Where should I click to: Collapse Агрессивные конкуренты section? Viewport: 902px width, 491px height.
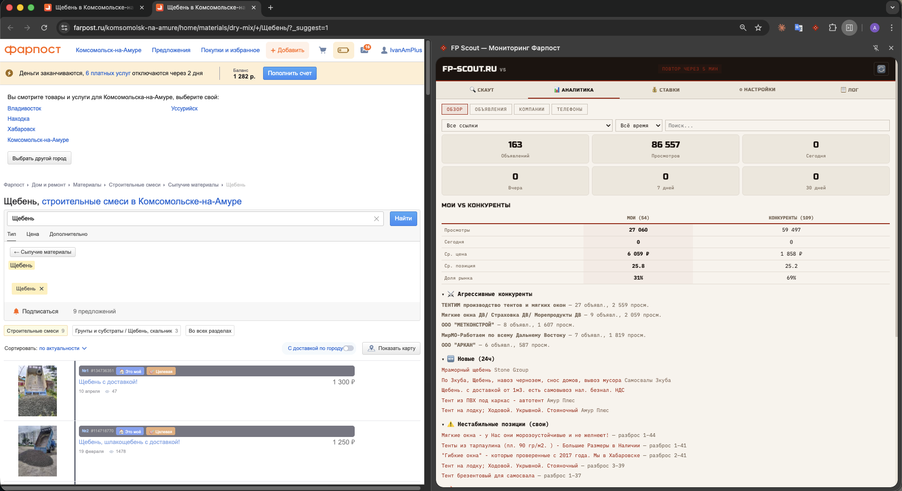pyautogui.click(x=443, y=295)
